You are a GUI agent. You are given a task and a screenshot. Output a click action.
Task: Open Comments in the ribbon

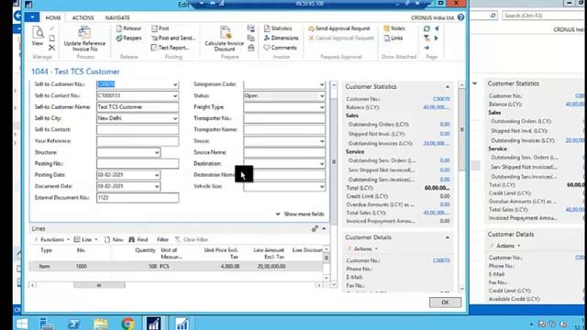(280, 48)
